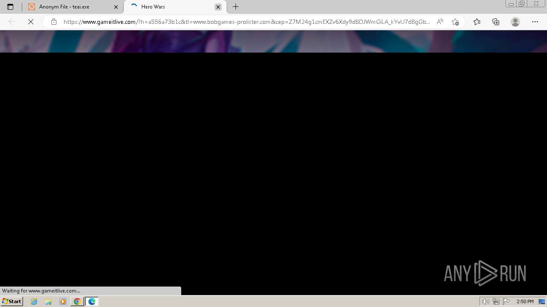Restore down the browser window
The image size is (547, 307).
(522, 4)
